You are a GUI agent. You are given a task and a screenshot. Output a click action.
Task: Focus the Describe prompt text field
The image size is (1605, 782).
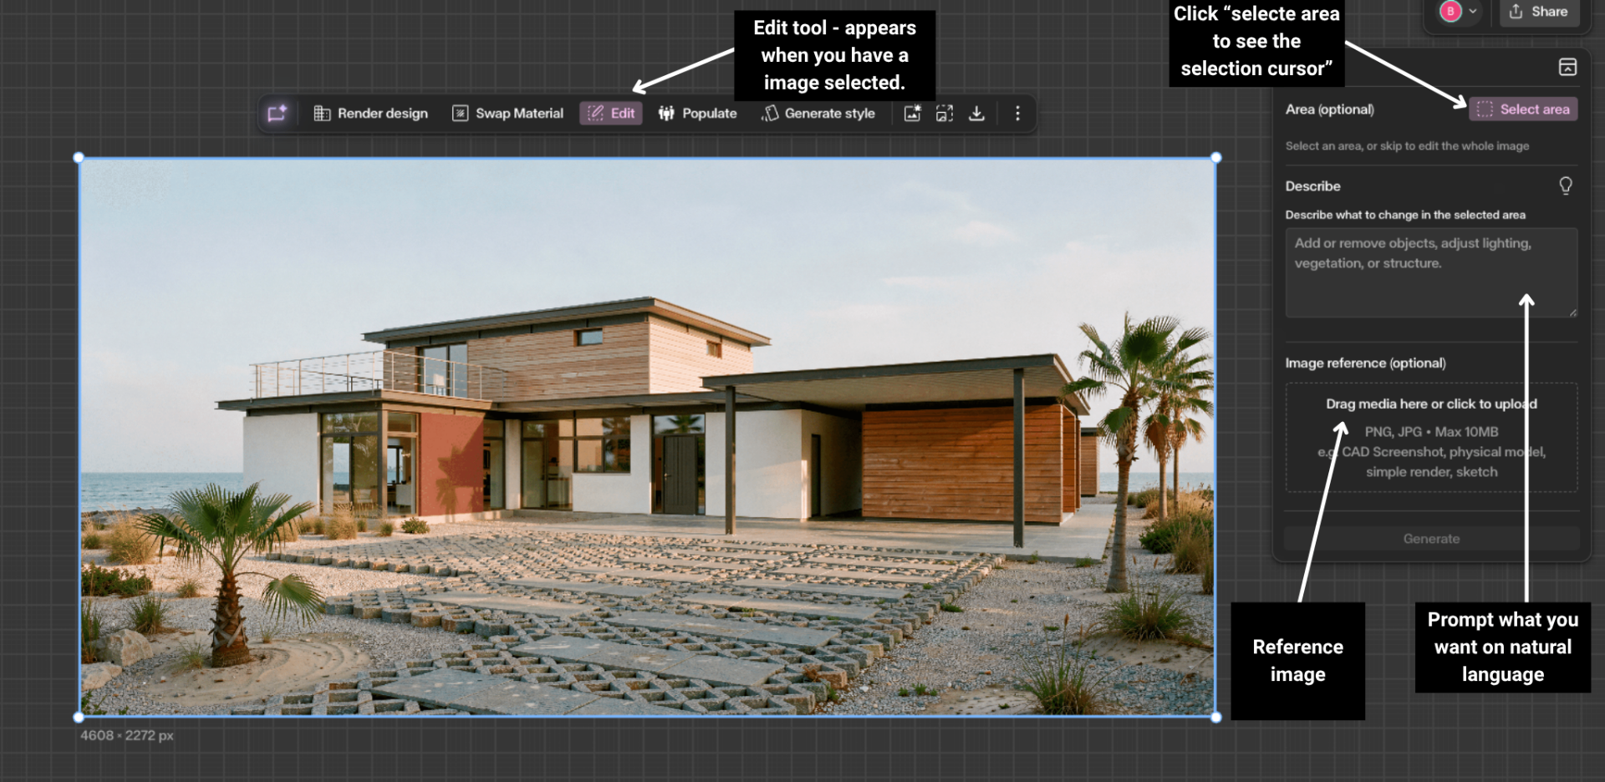(1431, 272)
